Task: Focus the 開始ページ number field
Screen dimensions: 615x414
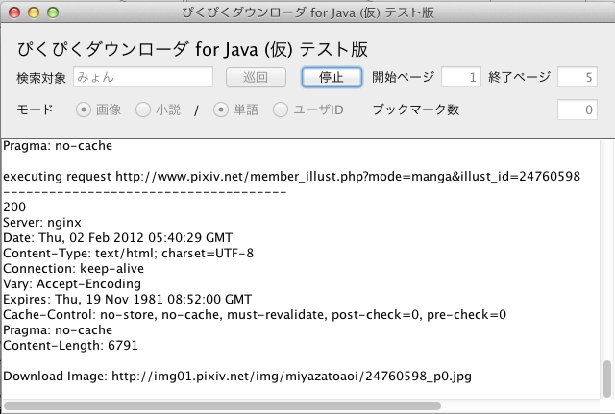Action: point(461,77)
